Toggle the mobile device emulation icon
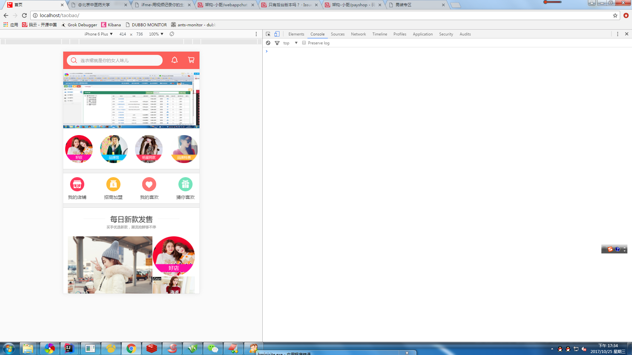The image size is (632, 355). [277, 34]
